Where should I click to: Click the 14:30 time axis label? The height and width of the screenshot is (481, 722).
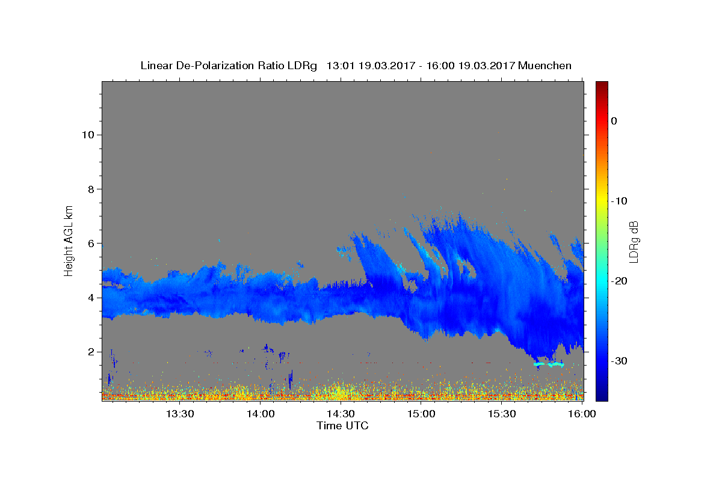pyautogui.click(x=341, y=414)
